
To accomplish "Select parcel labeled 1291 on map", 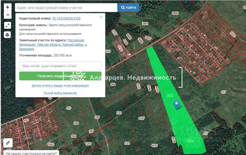I will [x=88, y=144].
